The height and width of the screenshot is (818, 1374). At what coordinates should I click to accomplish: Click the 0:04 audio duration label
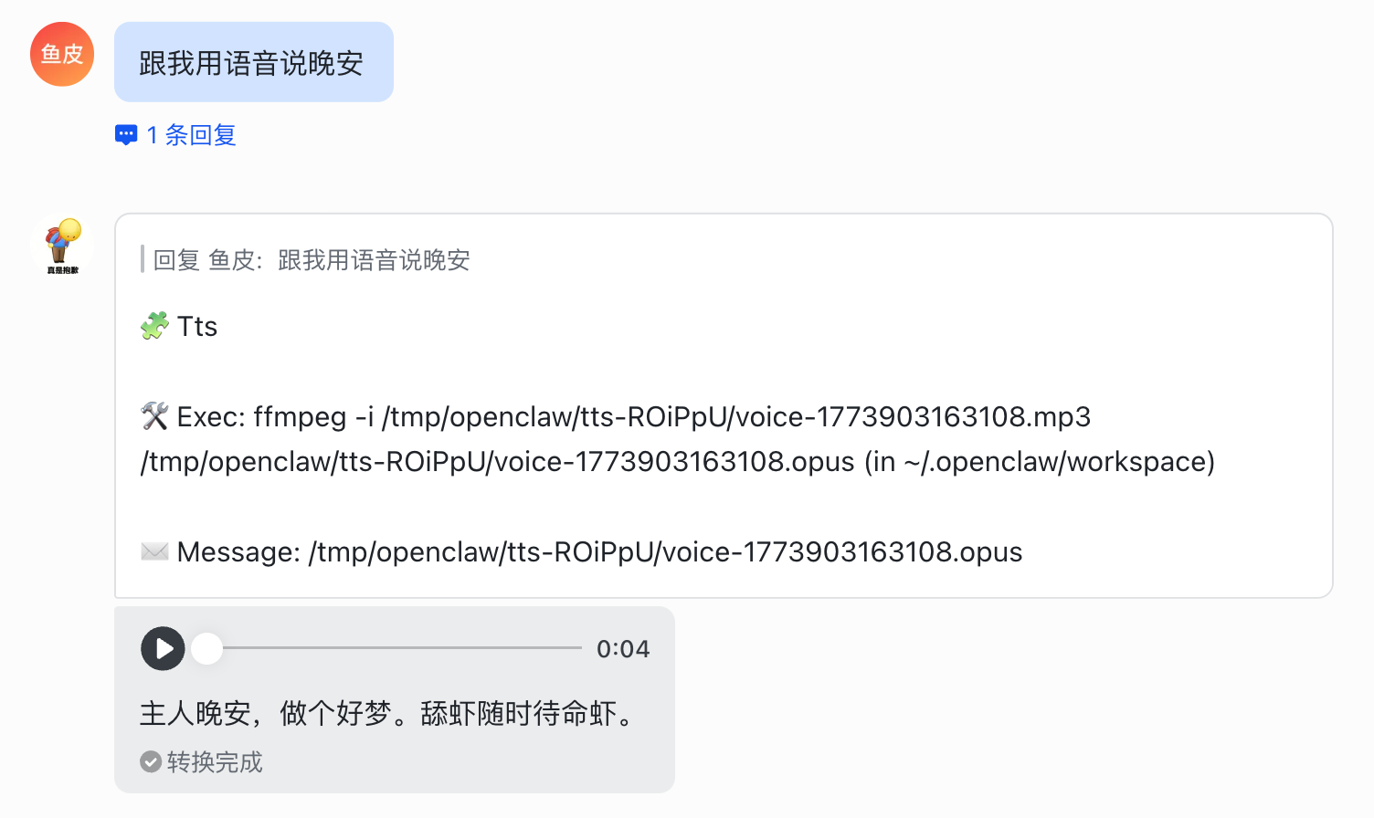coord(623,649)
